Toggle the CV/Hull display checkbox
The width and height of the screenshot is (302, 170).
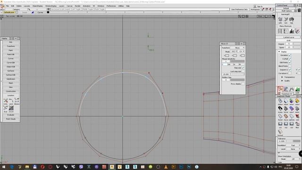coord(290,59)
